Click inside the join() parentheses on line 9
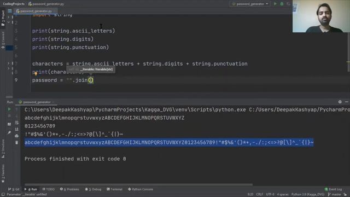 (x=91, y=80)
